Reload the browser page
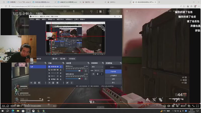The height and width of the screenshot is (113, 201). click(x=6, y=6)
